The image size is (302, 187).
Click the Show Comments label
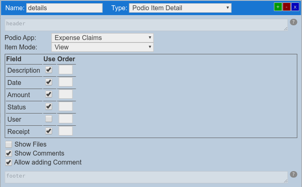(39, 154)
